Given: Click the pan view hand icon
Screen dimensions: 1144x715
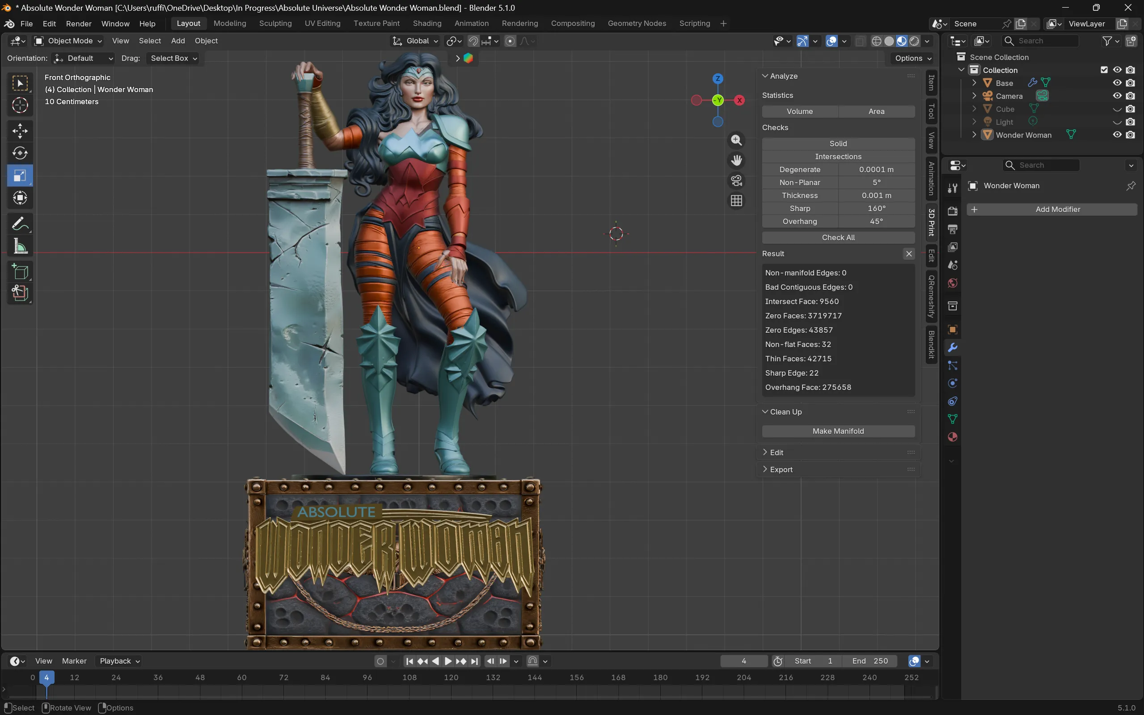Looking at the screenshot, I should [x=736, y=161].
